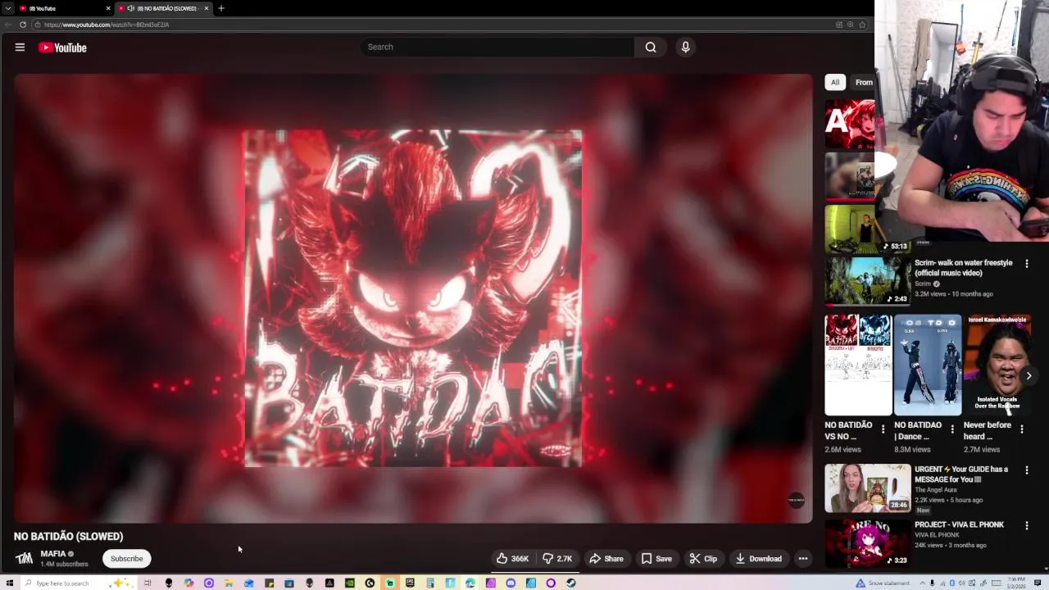Close the first YouTube browser tab
The image size is (1049, 590).
tap(108, 8)
